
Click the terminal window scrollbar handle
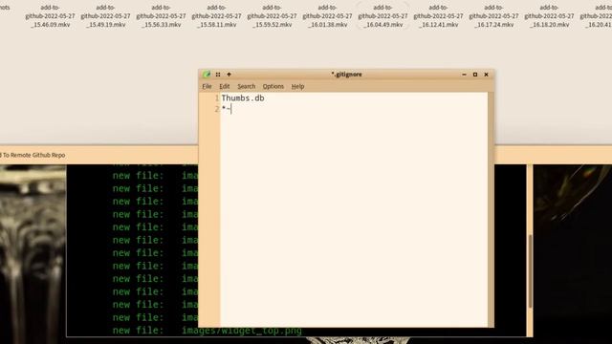(530, 271)
